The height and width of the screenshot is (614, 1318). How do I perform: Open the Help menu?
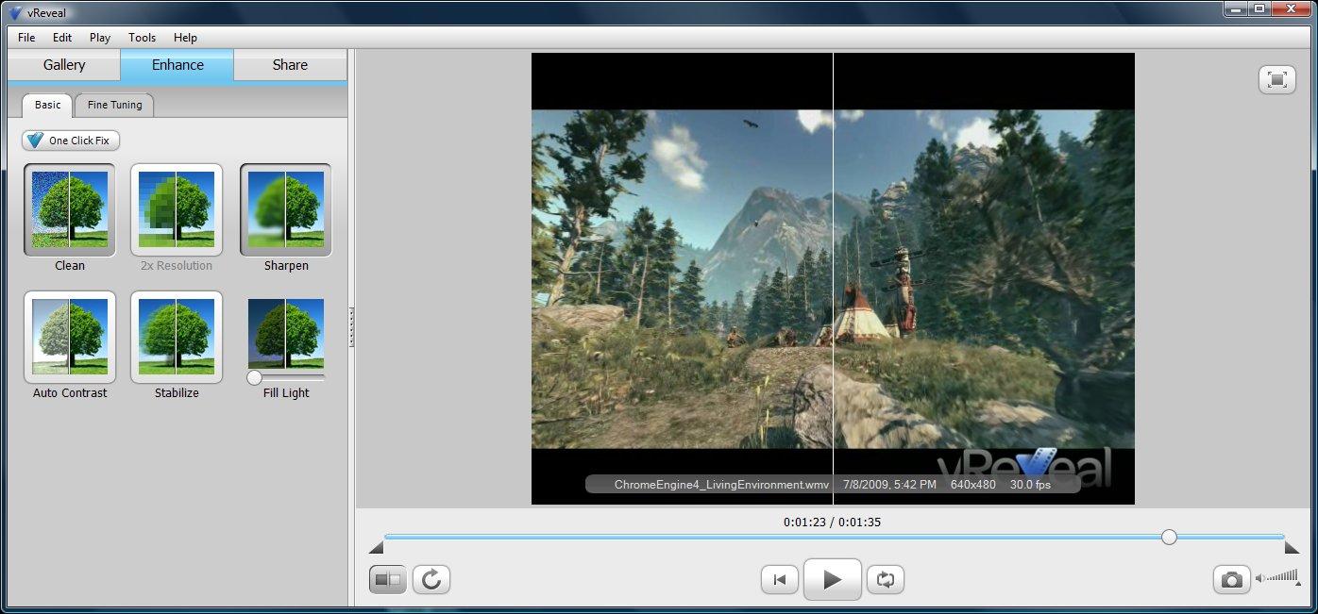(186, 38)
